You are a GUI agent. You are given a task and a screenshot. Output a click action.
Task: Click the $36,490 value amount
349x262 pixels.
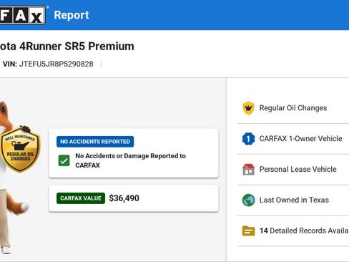[124, 198]
